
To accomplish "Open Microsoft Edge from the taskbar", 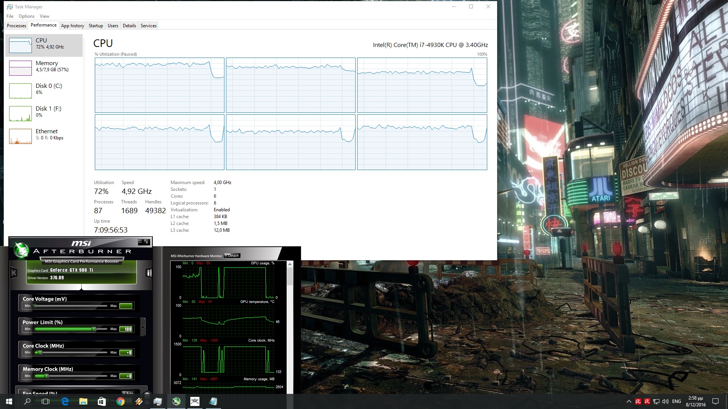I will (65, 401).
